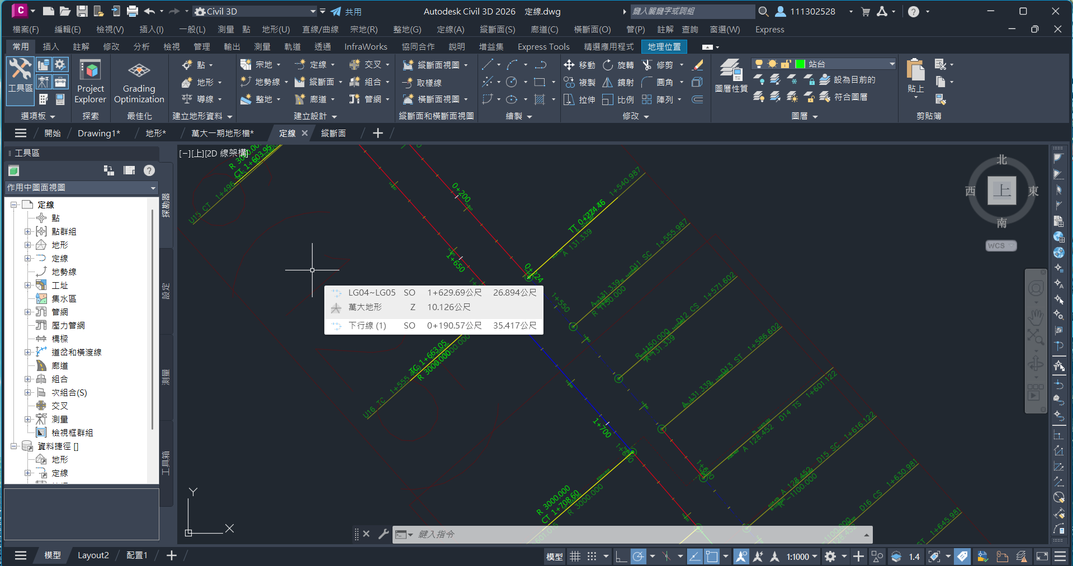Select the 鏡射 (Mirror) tool
This screenshot has height=566, width=1073.
point(618,83)
